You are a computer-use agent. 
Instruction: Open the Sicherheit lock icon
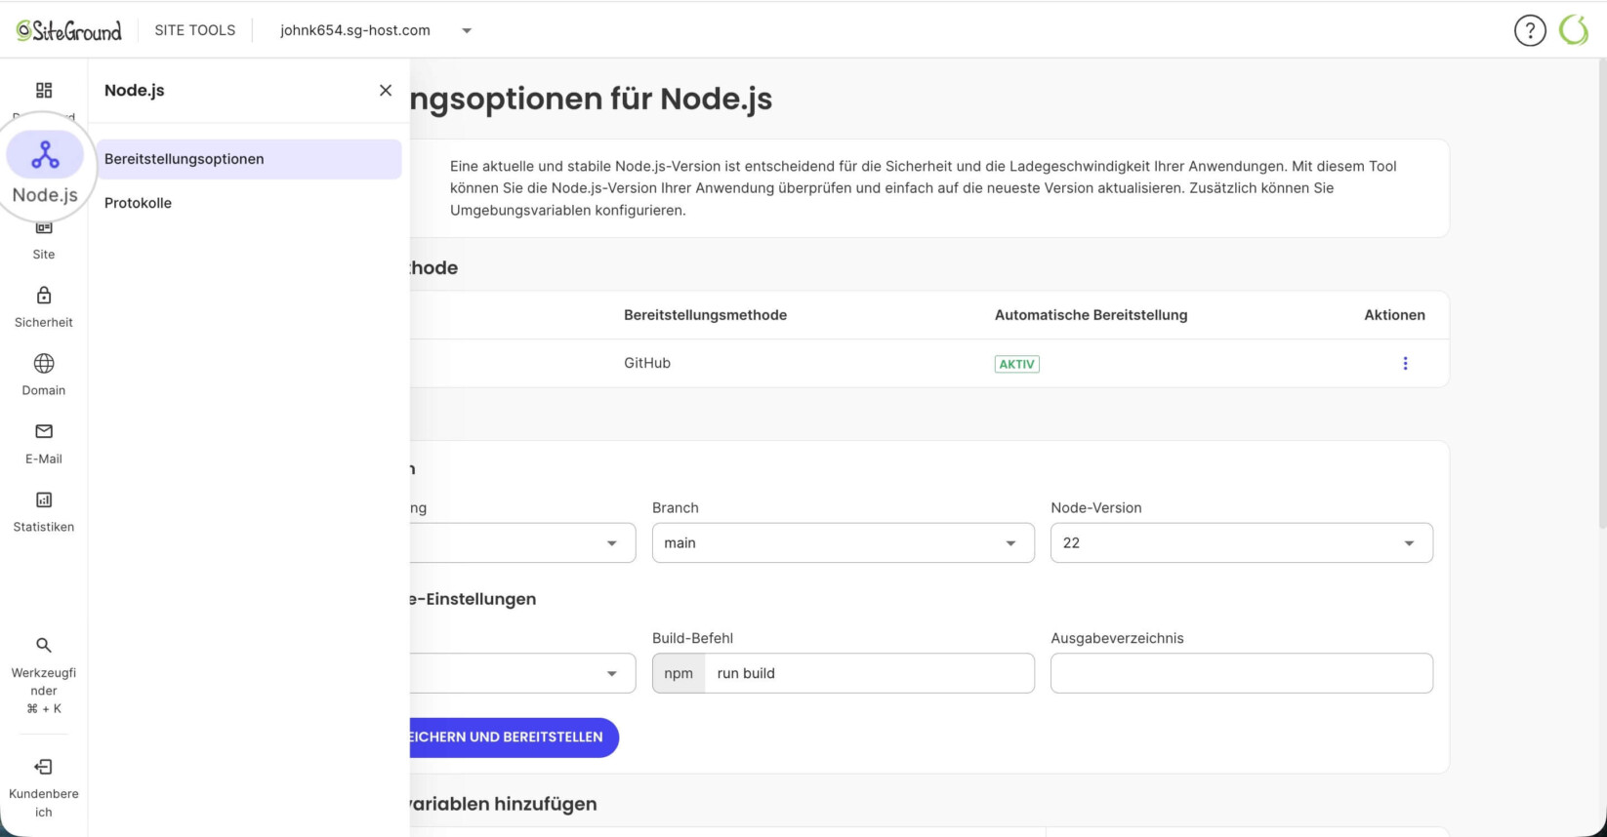pos(44,296)
